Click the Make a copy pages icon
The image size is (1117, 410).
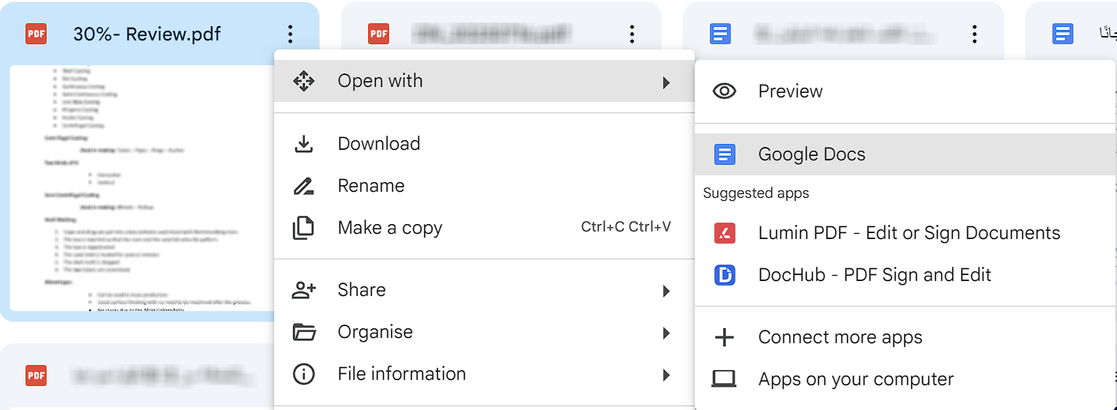coord(303,228)
